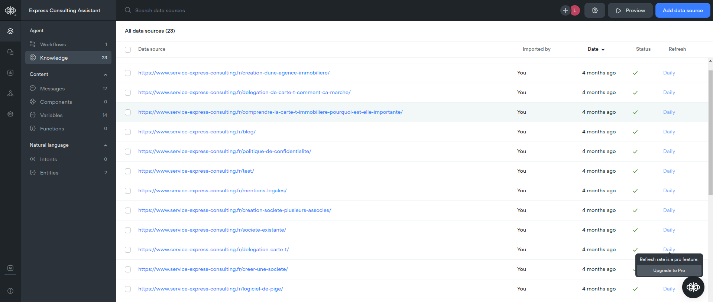Click the Add data source button
713x302 pixels.
pyautogui.click(x=683, y=10)
